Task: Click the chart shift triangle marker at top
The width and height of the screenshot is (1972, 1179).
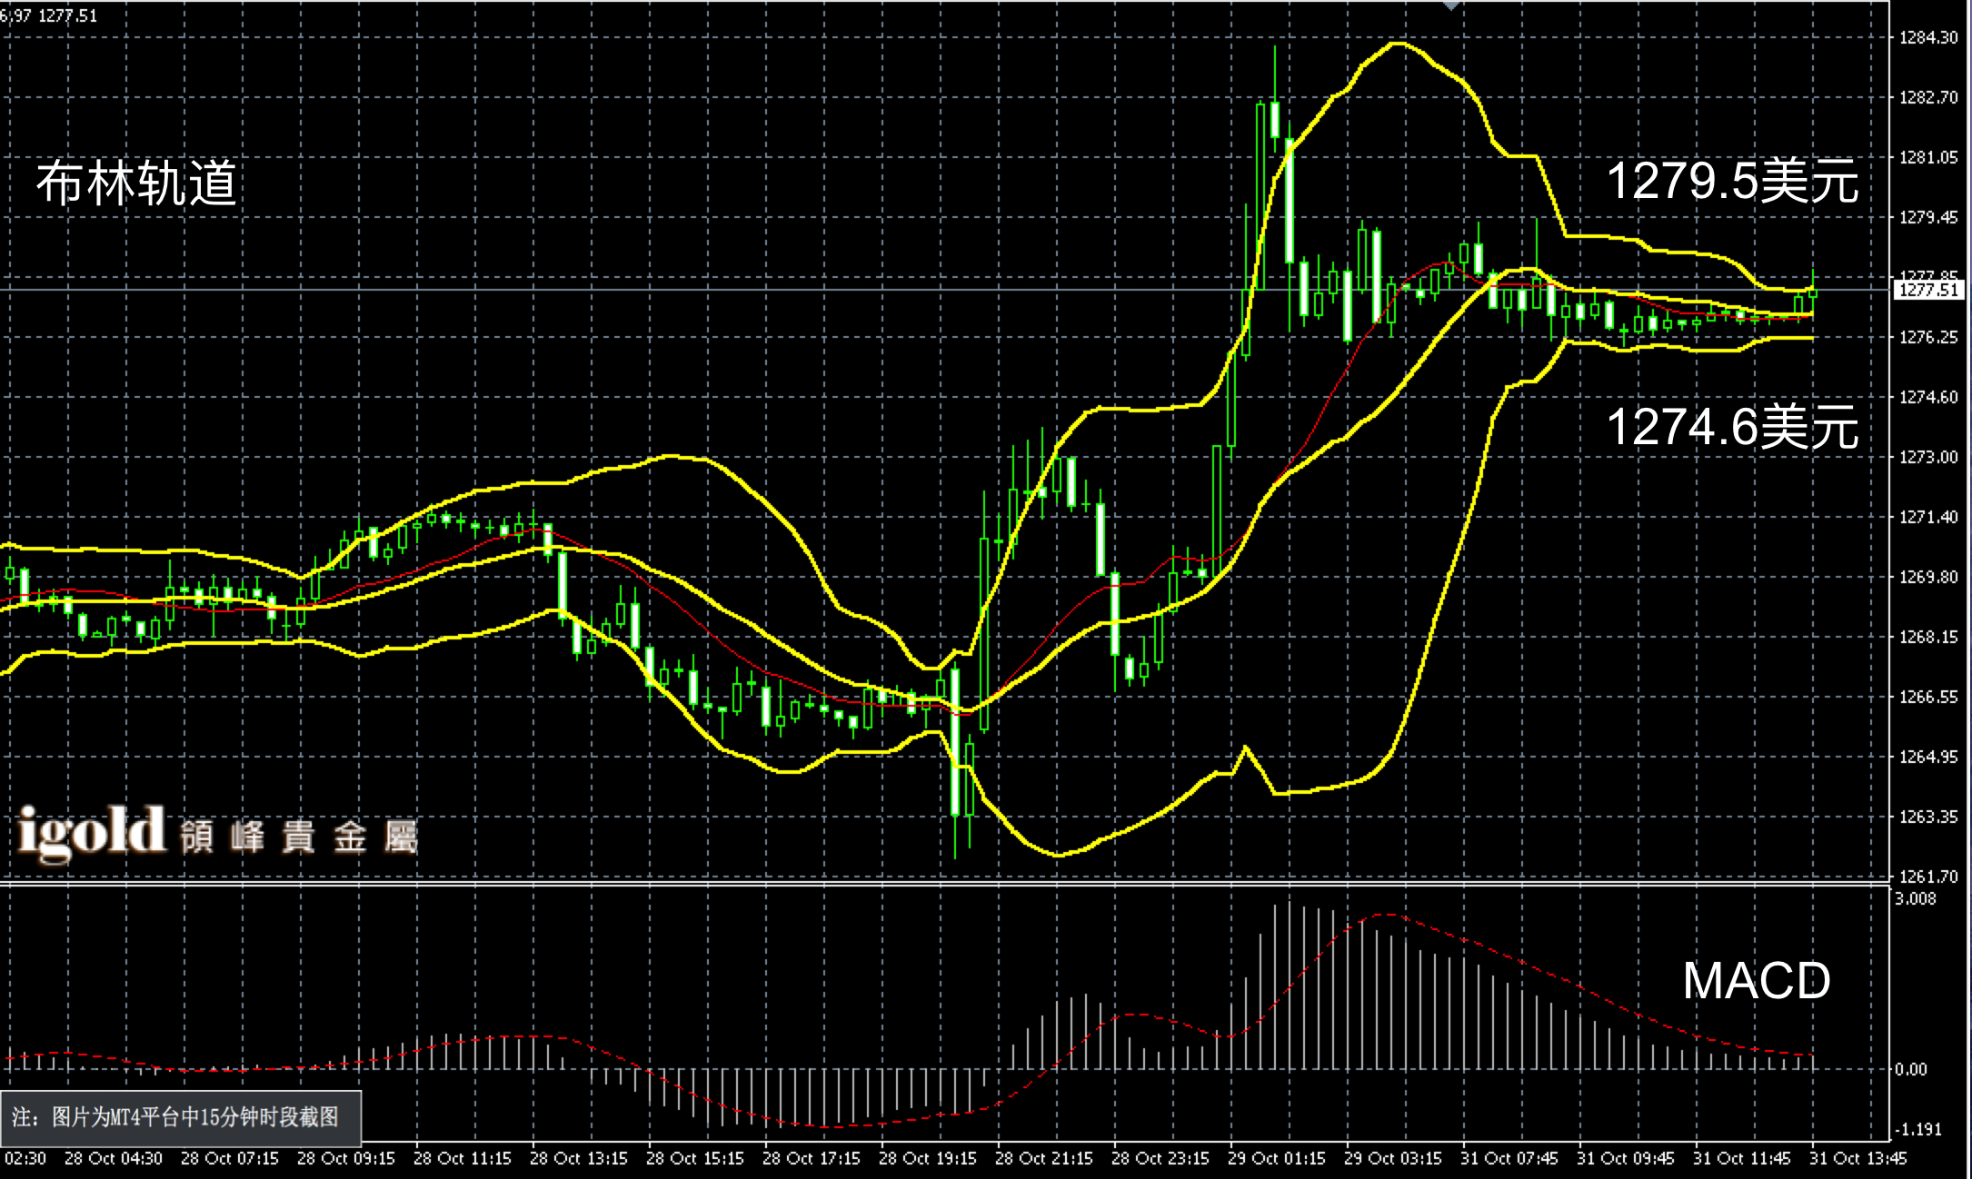Action: coord(1451,5)
